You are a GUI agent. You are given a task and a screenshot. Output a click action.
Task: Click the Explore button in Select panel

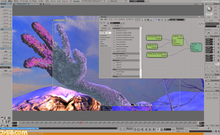(209, 30)
